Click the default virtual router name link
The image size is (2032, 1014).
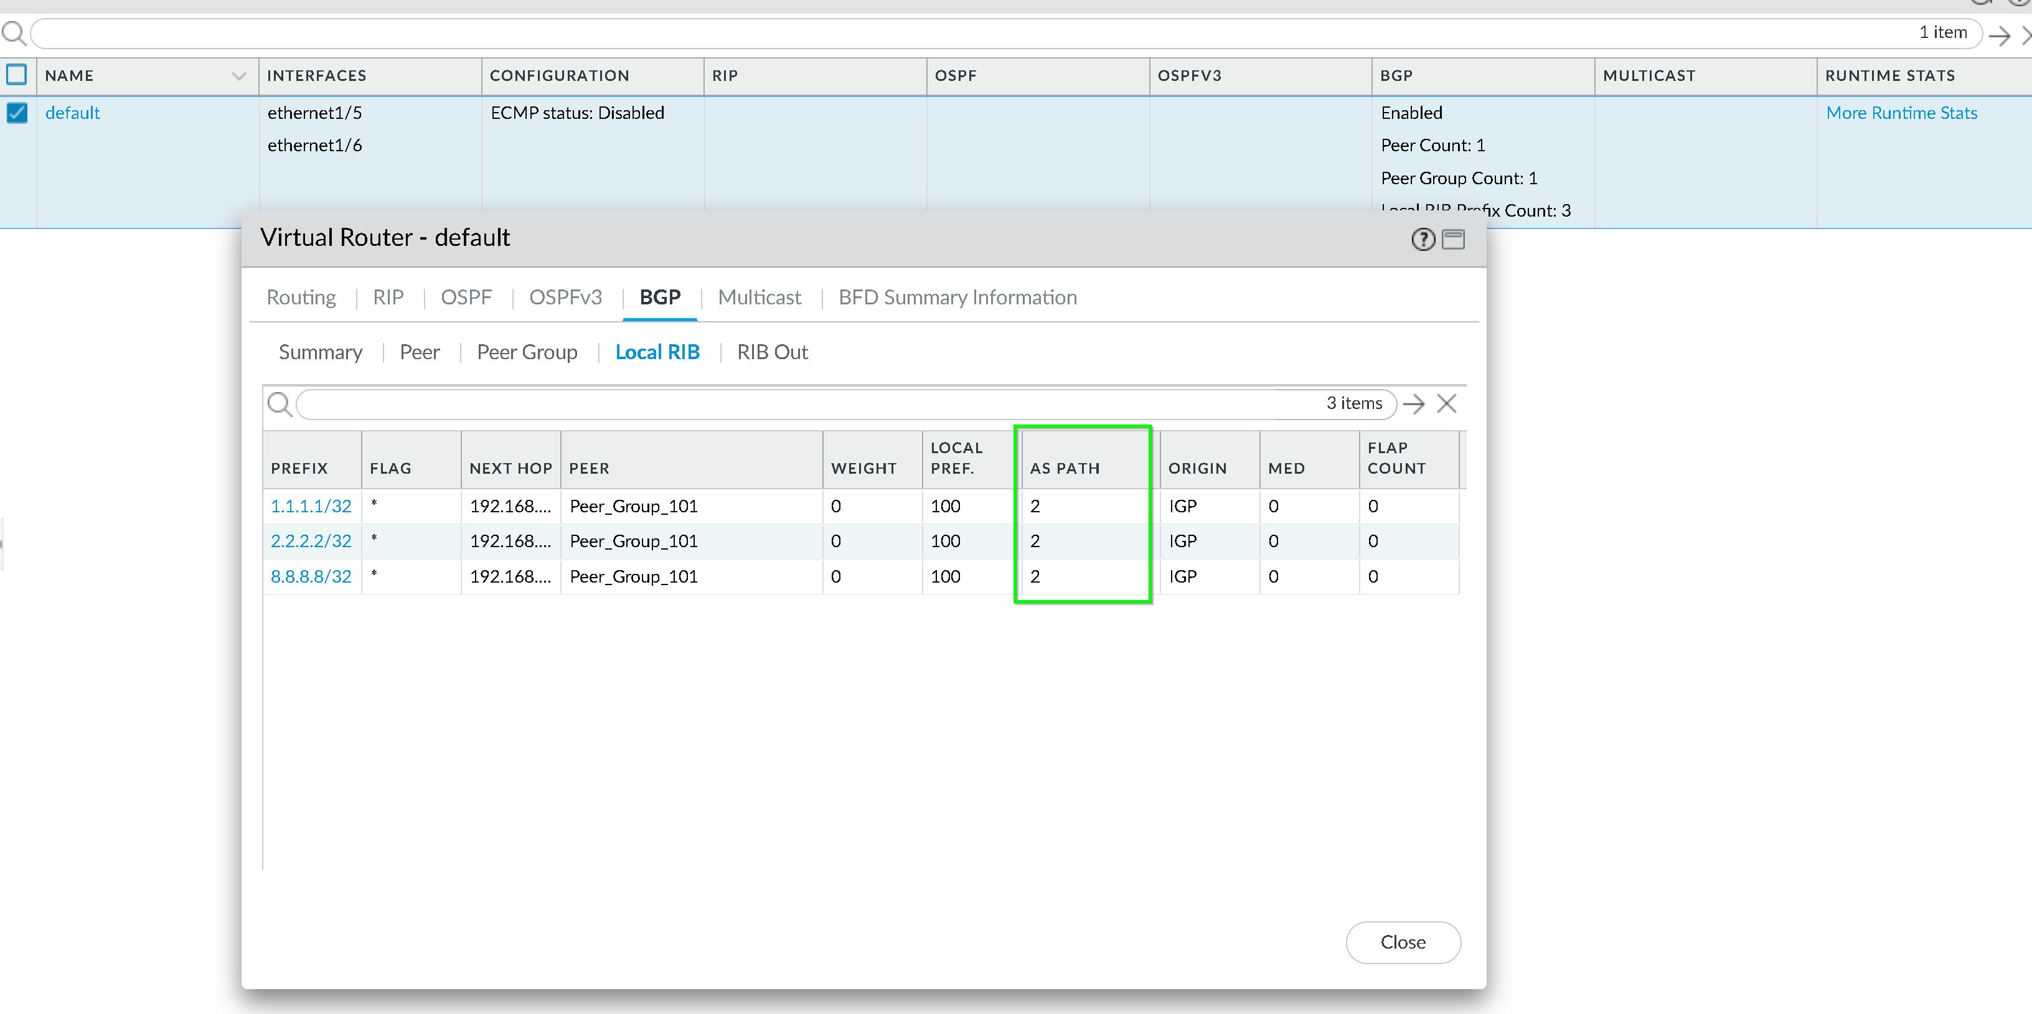pos(73,113)
